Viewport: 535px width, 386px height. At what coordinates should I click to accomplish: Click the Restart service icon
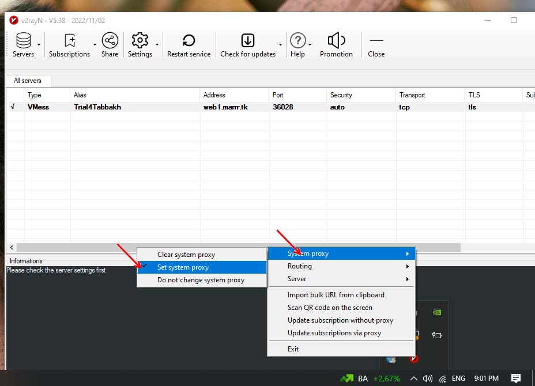[189, 41]
